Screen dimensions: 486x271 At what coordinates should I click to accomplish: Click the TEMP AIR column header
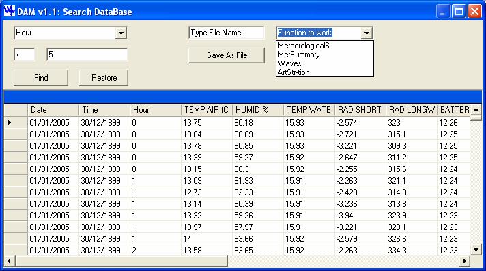[206, 110]
